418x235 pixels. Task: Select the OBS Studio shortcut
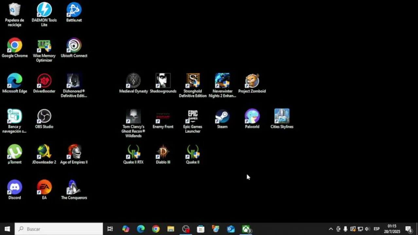click(44, 119)
